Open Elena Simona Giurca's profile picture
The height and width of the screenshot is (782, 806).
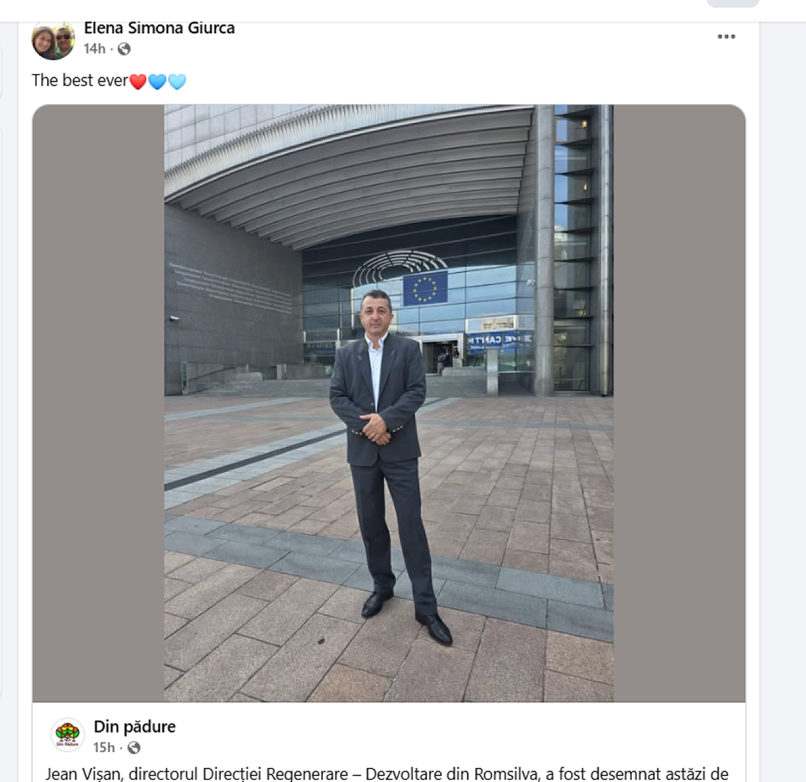pyautogui.click(x=53, y=40)
